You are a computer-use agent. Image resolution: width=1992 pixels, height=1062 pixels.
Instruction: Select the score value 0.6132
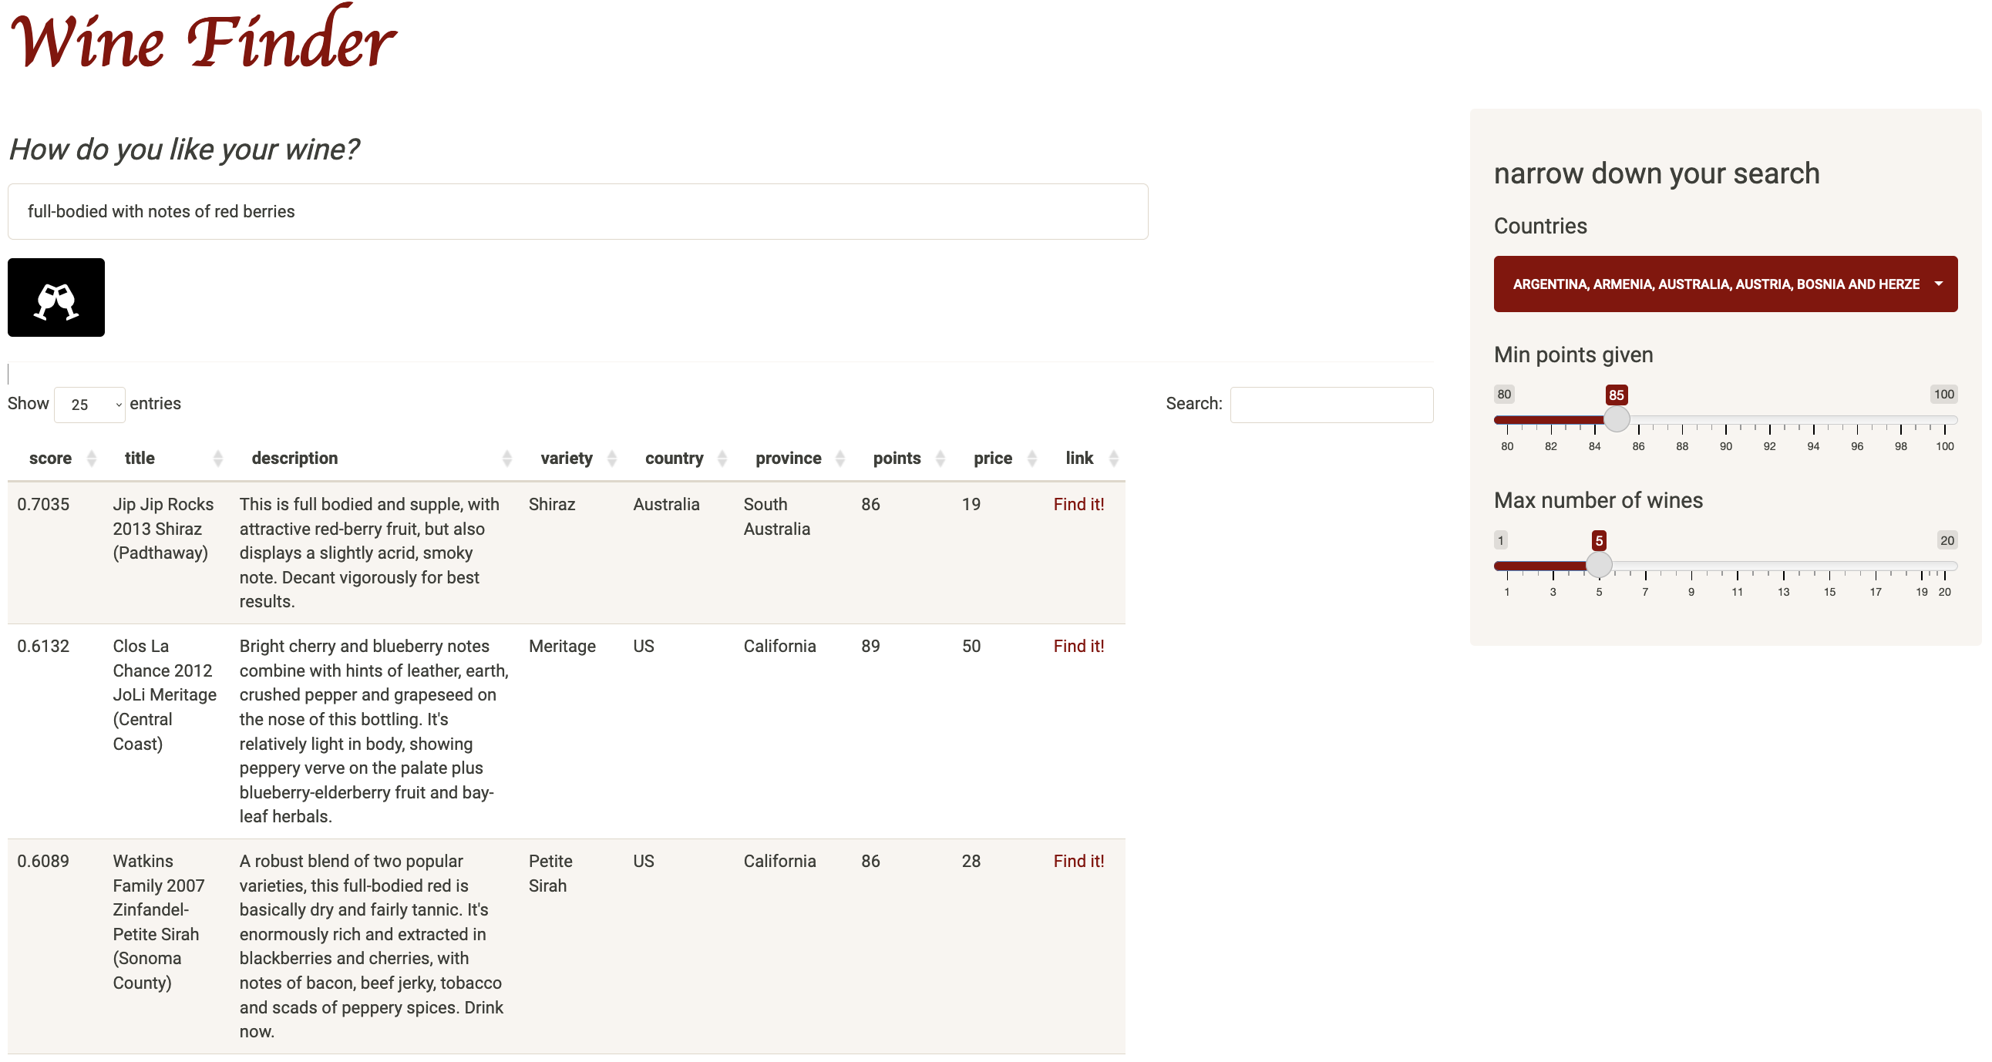[x=43, y=646]
